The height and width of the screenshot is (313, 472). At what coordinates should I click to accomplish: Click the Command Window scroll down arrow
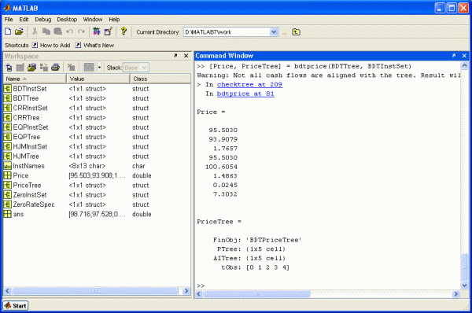464,285
